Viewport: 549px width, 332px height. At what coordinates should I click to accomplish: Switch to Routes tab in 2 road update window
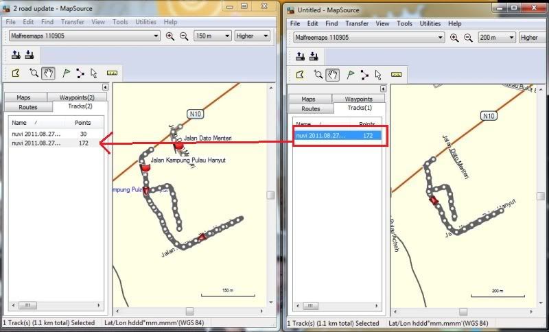point(28,107)
